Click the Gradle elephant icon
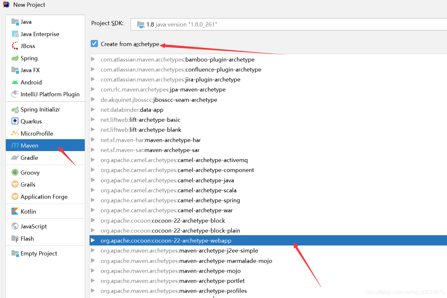The width and height of the screenshot is (447, 298). coord(15,158)
